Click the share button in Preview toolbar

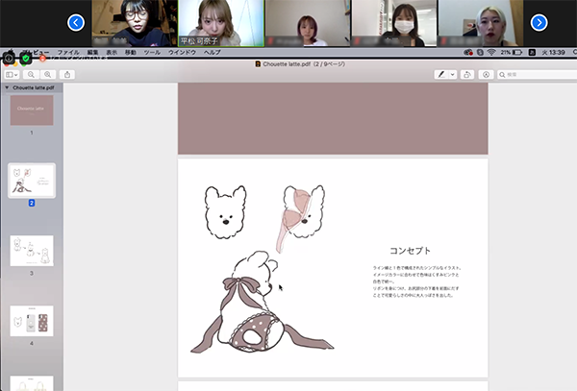[x=65, y=74]
